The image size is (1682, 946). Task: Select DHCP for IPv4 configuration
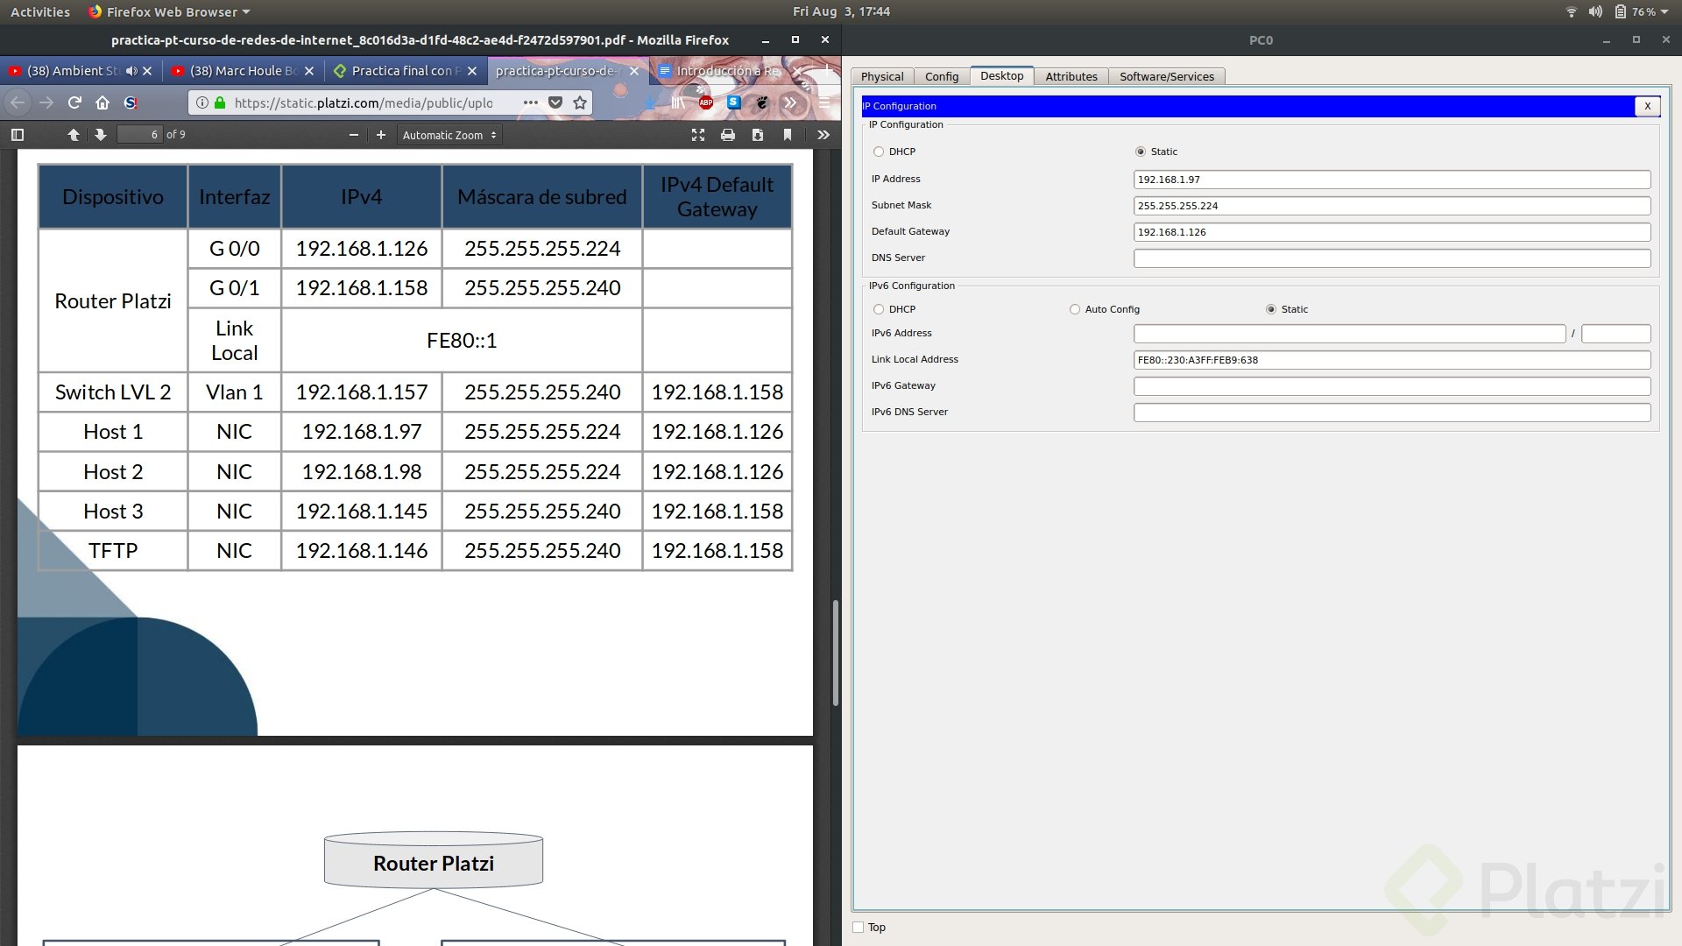879,152
